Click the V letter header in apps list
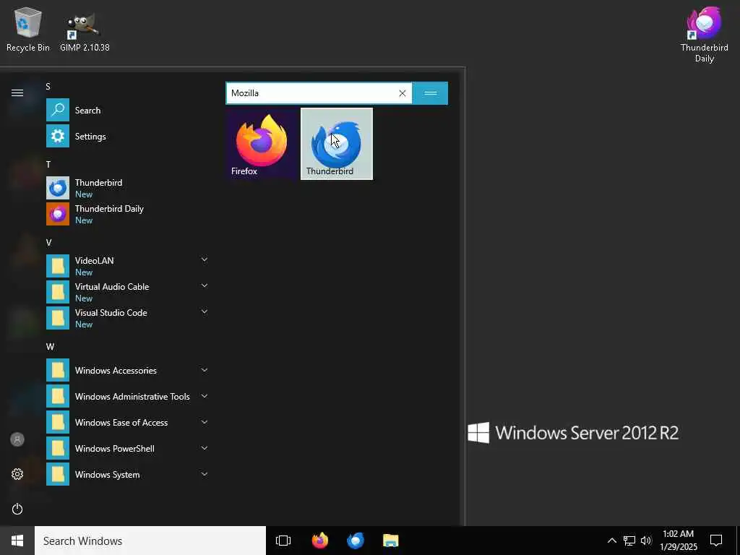The height and width of the screenshot is (555, 740). point(48,243)
